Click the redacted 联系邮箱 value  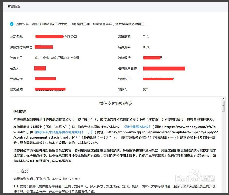50,89
